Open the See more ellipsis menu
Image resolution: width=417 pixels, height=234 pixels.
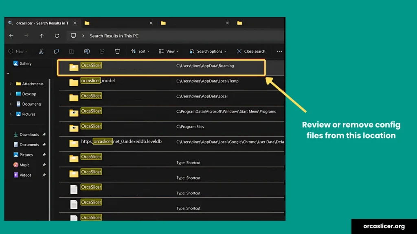click(x=279, y=51)
